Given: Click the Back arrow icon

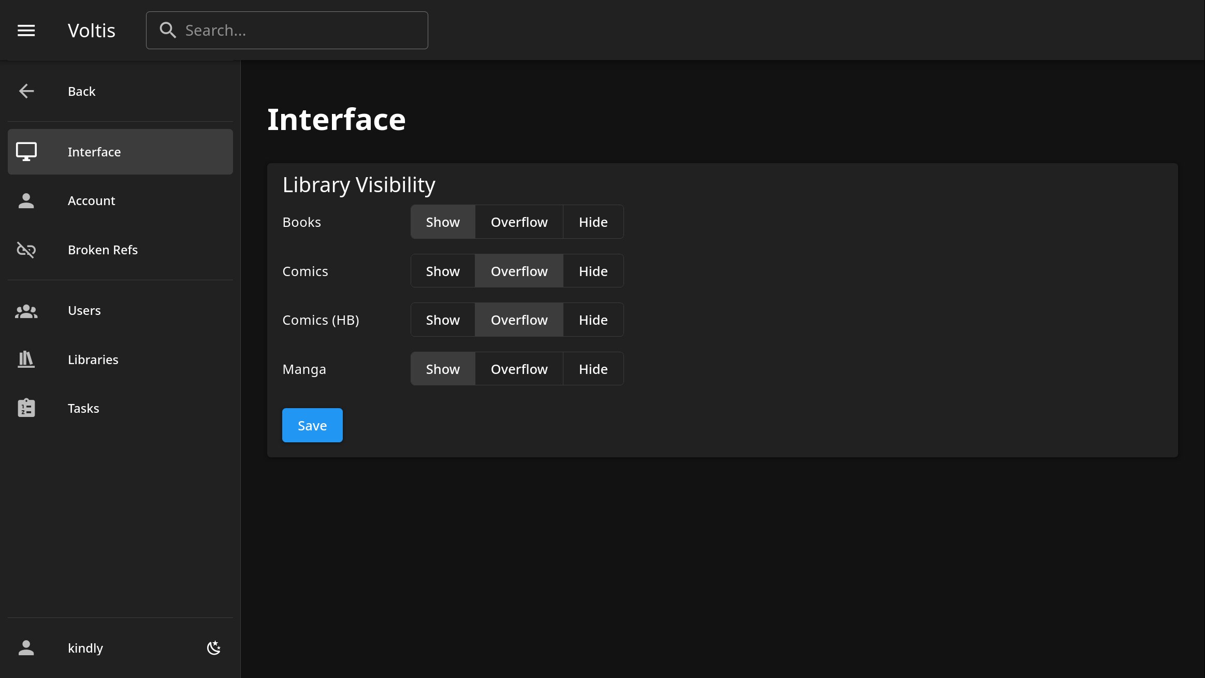Looking at the screenshot, I should pyautogui.click(x=26, y=91).
